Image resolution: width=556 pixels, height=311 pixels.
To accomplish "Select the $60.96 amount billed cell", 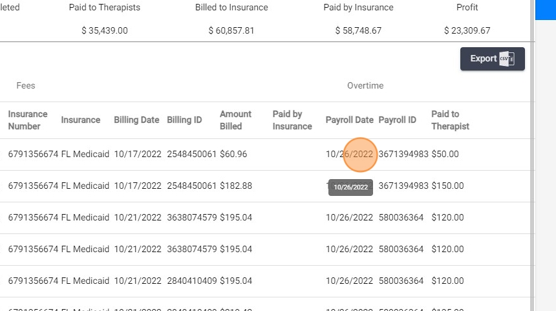I will click(233, 155).
